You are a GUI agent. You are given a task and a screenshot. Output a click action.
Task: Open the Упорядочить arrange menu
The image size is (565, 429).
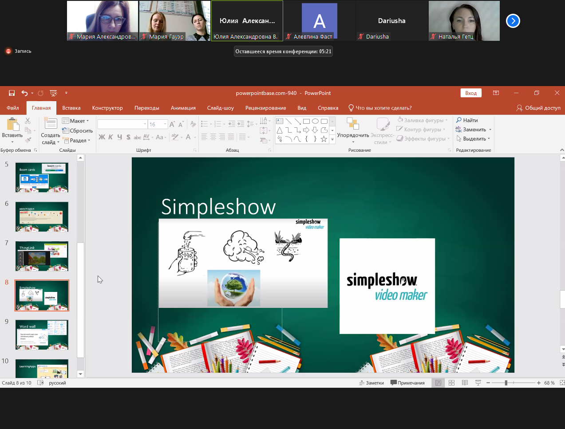click(353, 129)
